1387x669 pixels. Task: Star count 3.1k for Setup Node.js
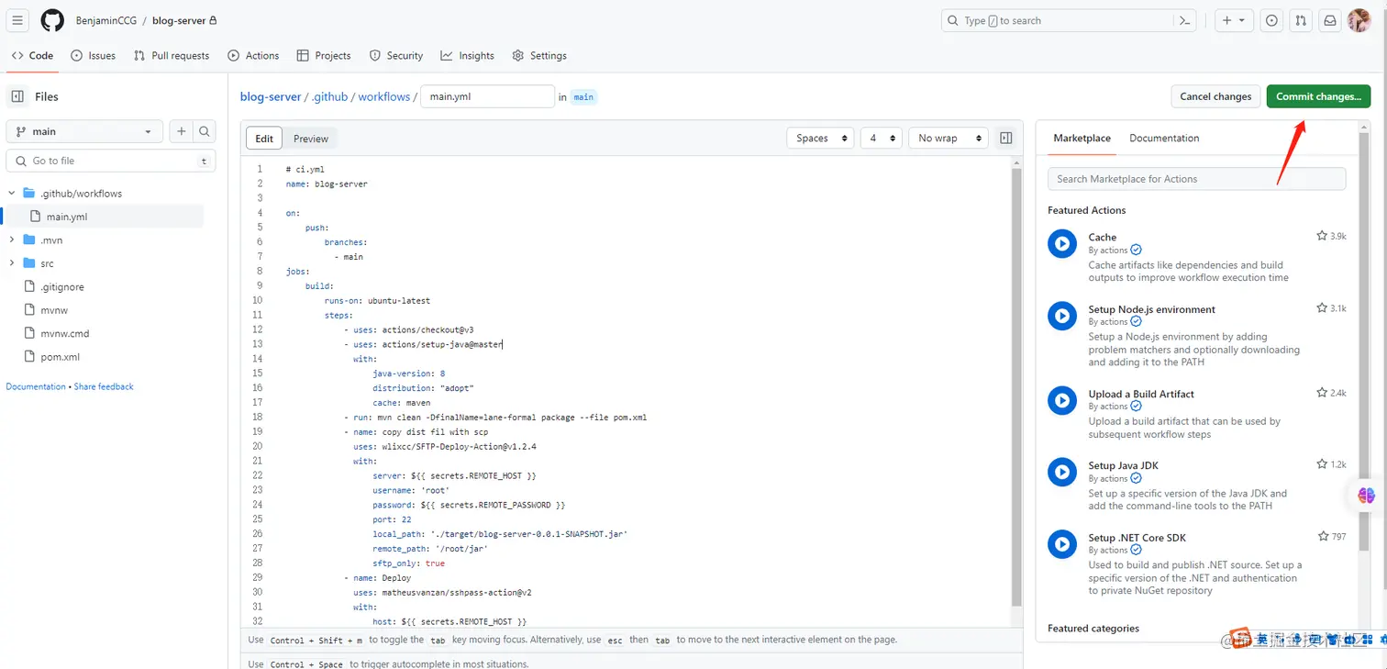pyautogui.click(x=1331, y=308)
